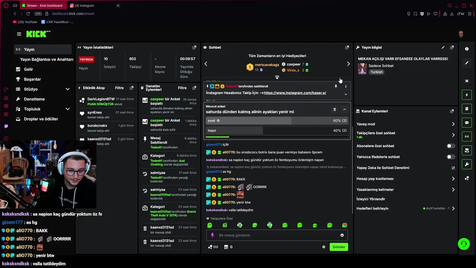Show next gifters with right arrow
Screen dimensions: 476x268
click(348, 64)
